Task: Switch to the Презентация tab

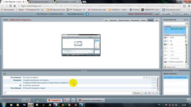Action: (124, 20)
